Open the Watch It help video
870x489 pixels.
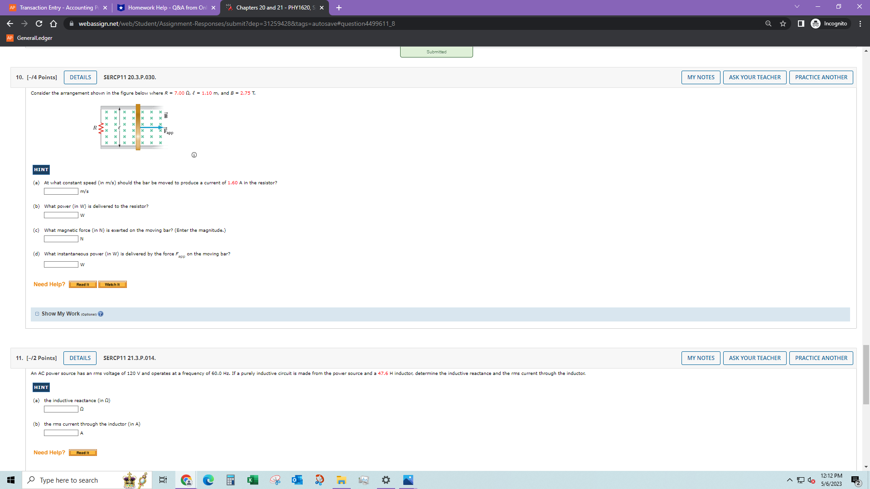[112, 284]
